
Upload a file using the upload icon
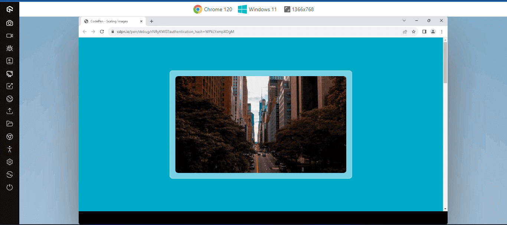pos(10,111)
